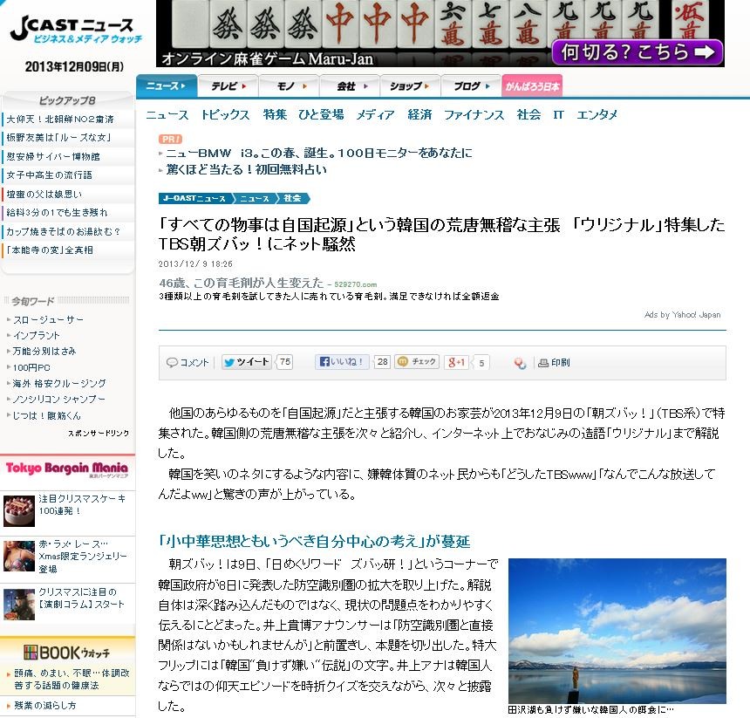The width and height of the screenshot is (750, 718).
Task: Open 給料3分の1でも生き残れ pickup
Action: point(57,213)
